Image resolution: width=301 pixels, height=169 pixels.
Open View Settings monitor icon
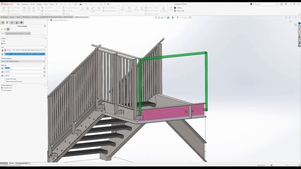[190, 18]
